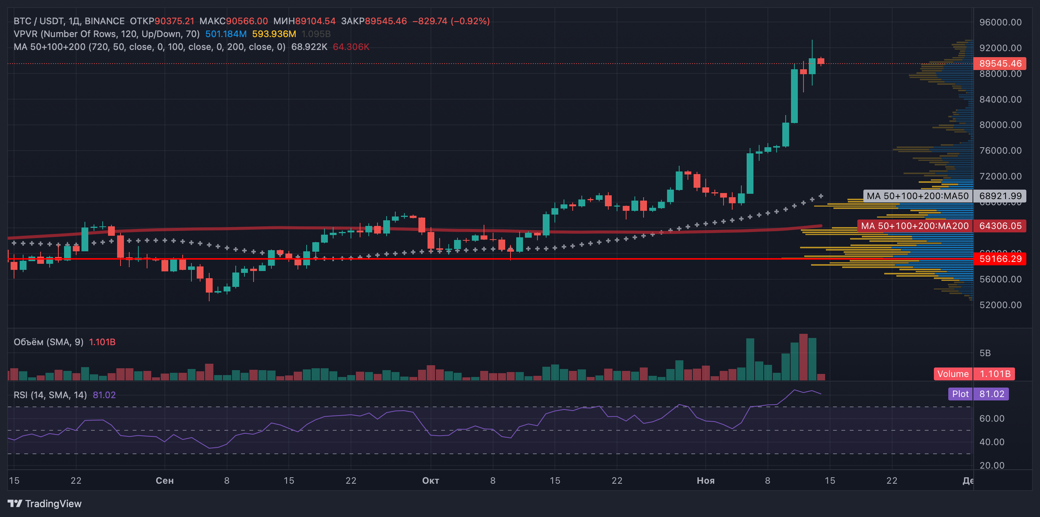Click the 52000.00 price scale label
Screen dimensions: 1040x517
(x=1000, y=305)
